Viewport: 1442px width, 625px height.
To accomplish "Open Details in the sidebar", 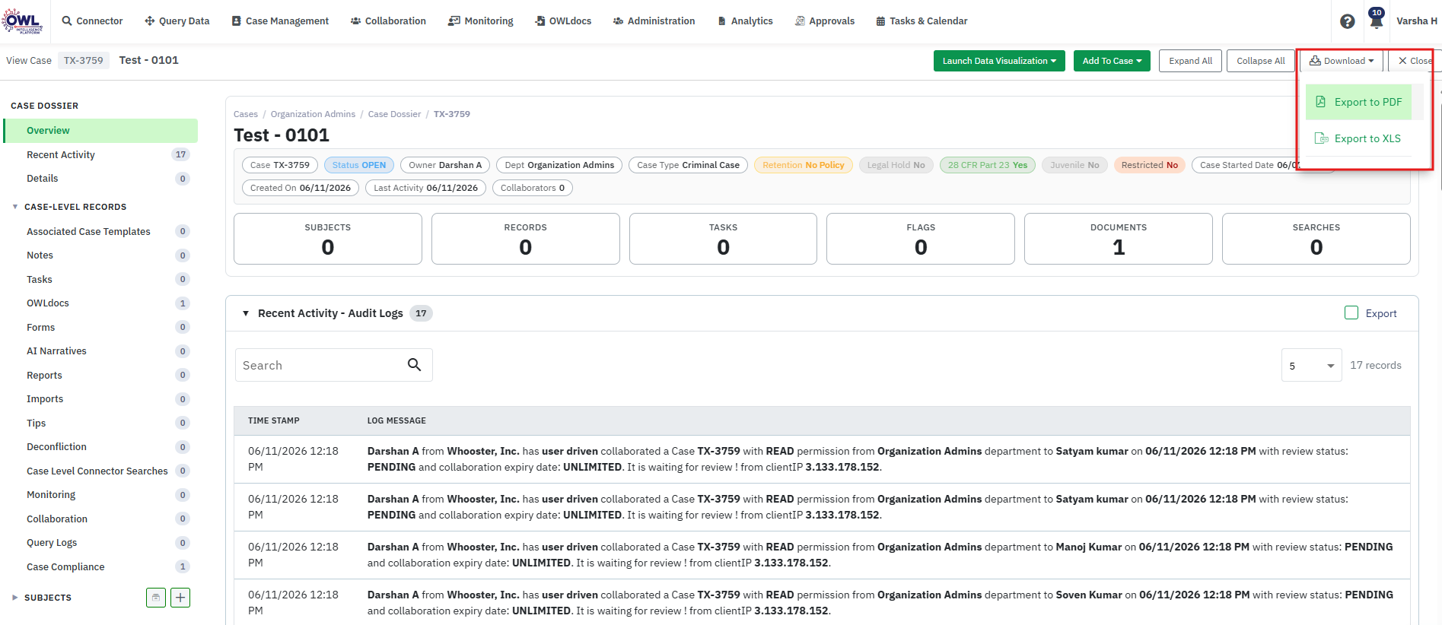I will 100,179.
